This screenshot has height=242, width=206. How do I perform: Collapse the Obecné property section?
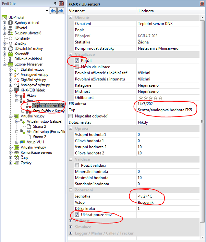71,18
